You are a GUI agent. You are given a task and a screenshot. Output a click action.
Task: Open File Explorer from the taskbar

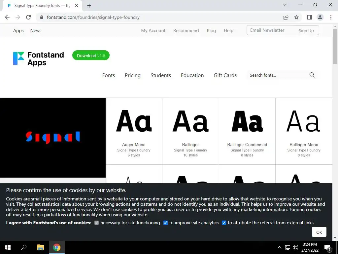point(40,247)
